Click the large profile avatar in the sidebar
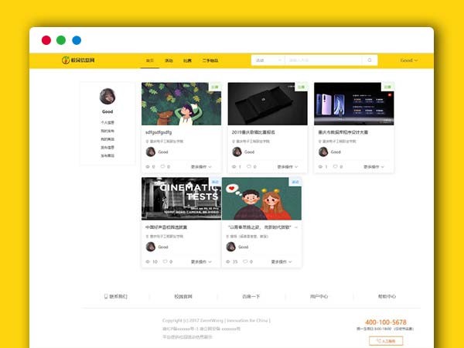Screen dimensions: 464x348 click(x=107, y=97)
